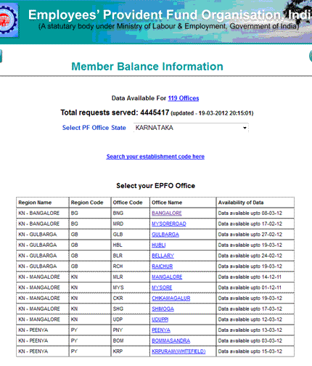Open the HUBLI office link
Screen dimensions: 312x366
coord(159,245)
